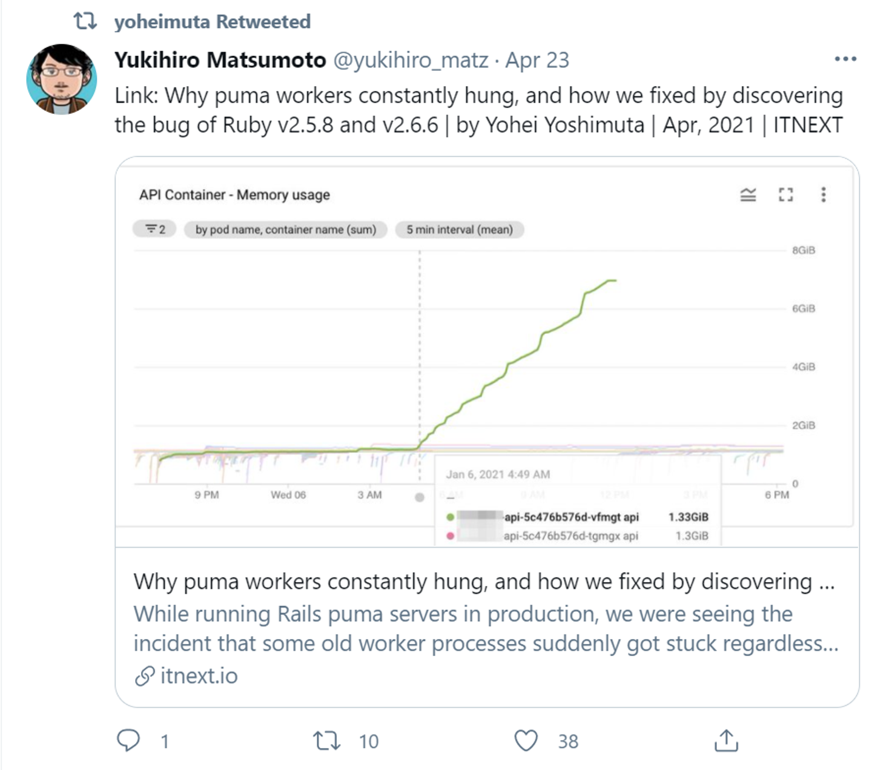The image size is (872, 770).
Task: Click the green legend dot for vfmgt api
Action: tap(450, 517)
